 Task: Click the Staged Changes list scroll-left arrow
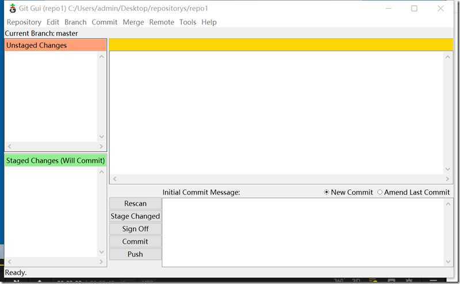[9, 262]
